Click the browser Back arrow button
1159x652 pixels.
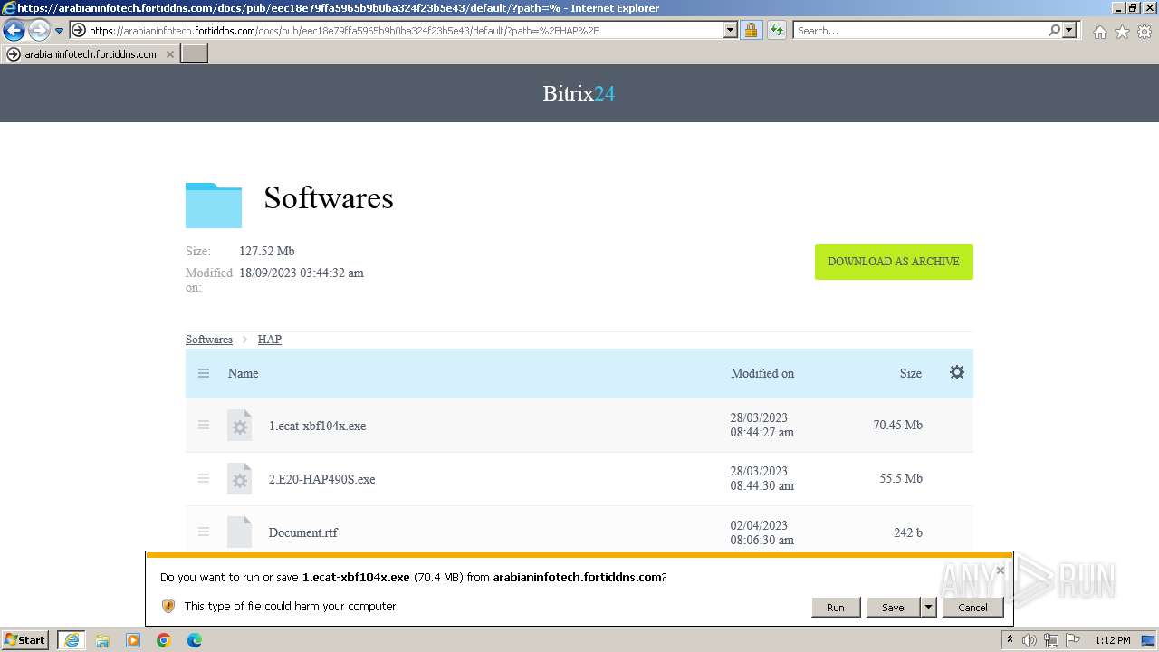tap(14, 31)
